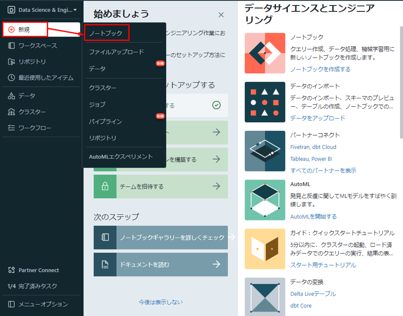403x316 pixels.
Task: Click チームを招待する button
Action: [161, 186]
